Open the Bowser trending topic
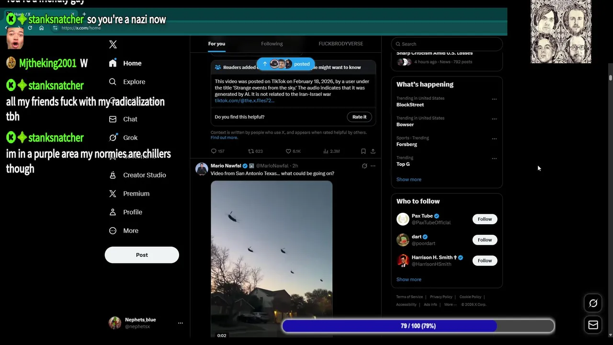 click(x=405, y=125)
